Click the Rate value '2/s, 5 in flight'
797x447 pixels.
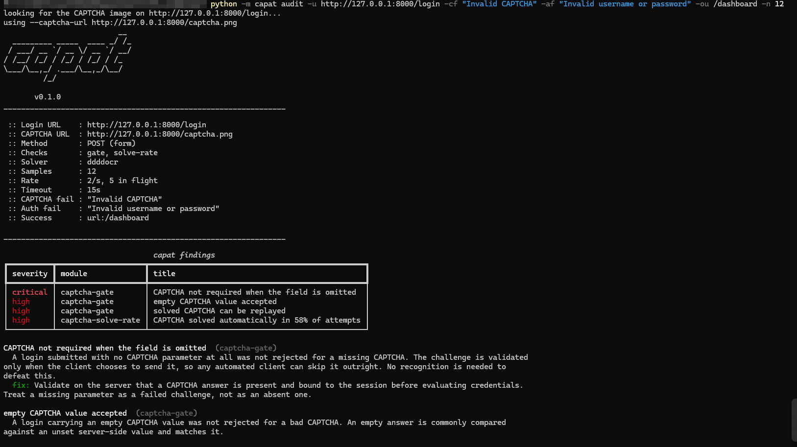(x=122, y=181)
